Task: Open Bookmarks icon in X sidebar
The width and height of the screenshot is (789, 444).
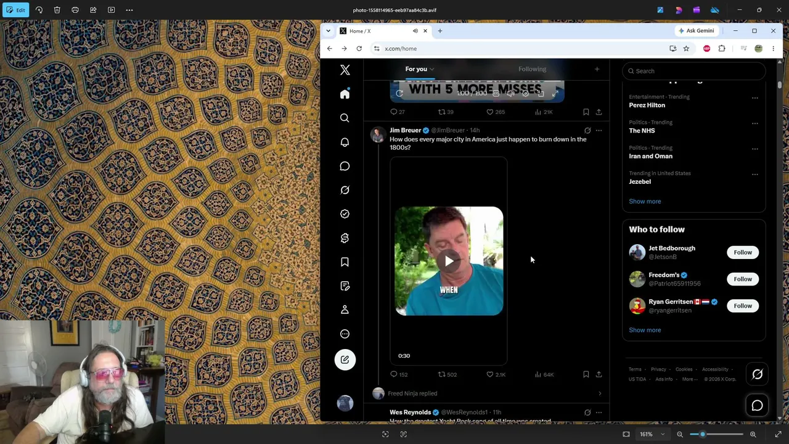Action: coord(345,262)
